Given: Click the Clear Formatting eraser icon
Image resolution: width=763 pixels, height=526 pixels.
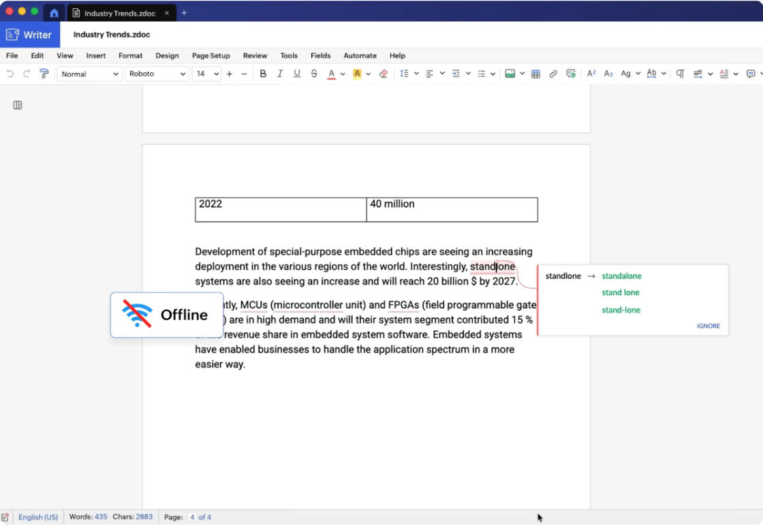Looking at the screenshot, I should 384,74.
